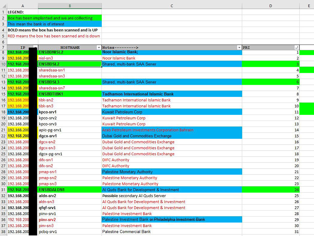Open the PRI column sort dropdown
This screenshot has width=314, height=236.
point(296,47)
